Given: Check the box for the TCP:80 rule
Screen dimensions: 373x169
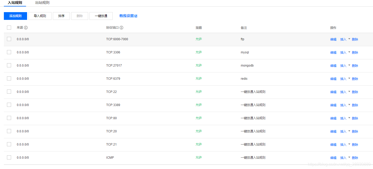Looking at the screenshot, I should click(x=9, y=118).
